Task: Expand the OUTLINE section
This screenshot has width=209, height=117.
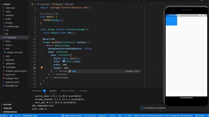Action: pos(7,105)
